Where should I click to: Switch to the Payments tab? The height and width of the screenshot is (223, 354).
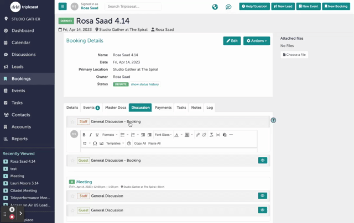point(163,108)
